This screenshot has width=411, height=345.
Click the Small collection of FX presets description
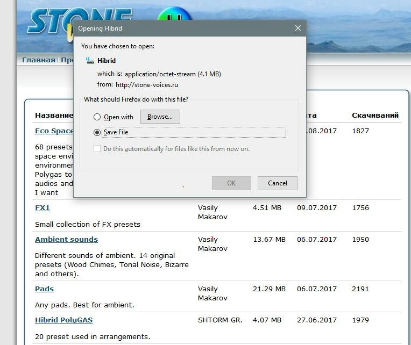pyautogui.click(x=88, y=225)
